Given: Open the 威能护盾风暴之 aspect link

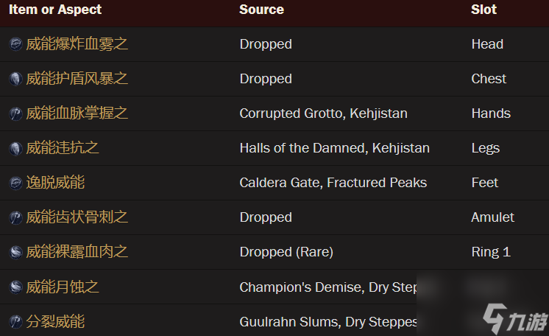Looking at the screenshot, I should 77,79.
